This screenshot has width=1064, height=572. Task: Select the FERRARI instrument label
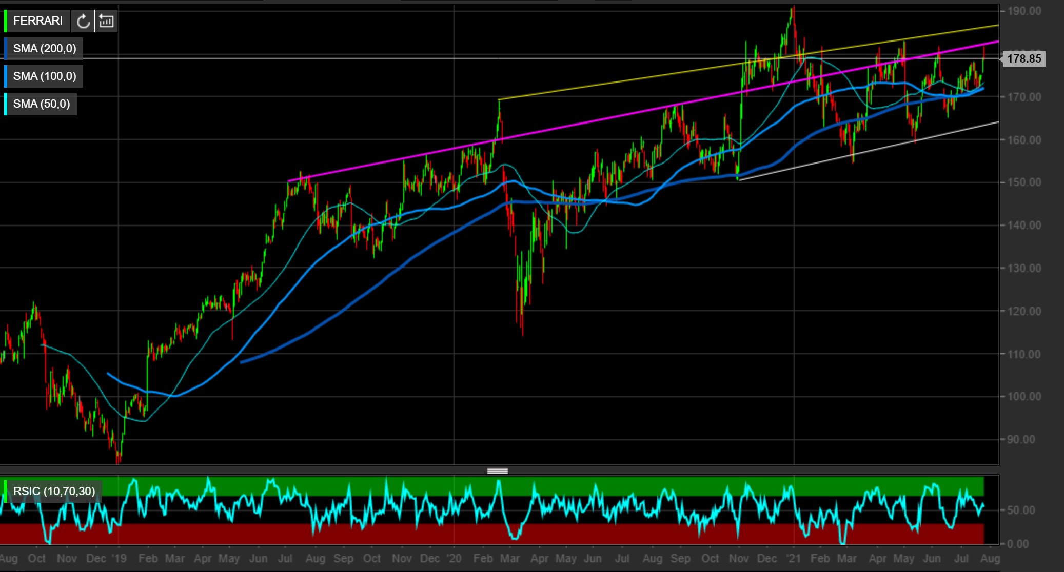point(38,21)
